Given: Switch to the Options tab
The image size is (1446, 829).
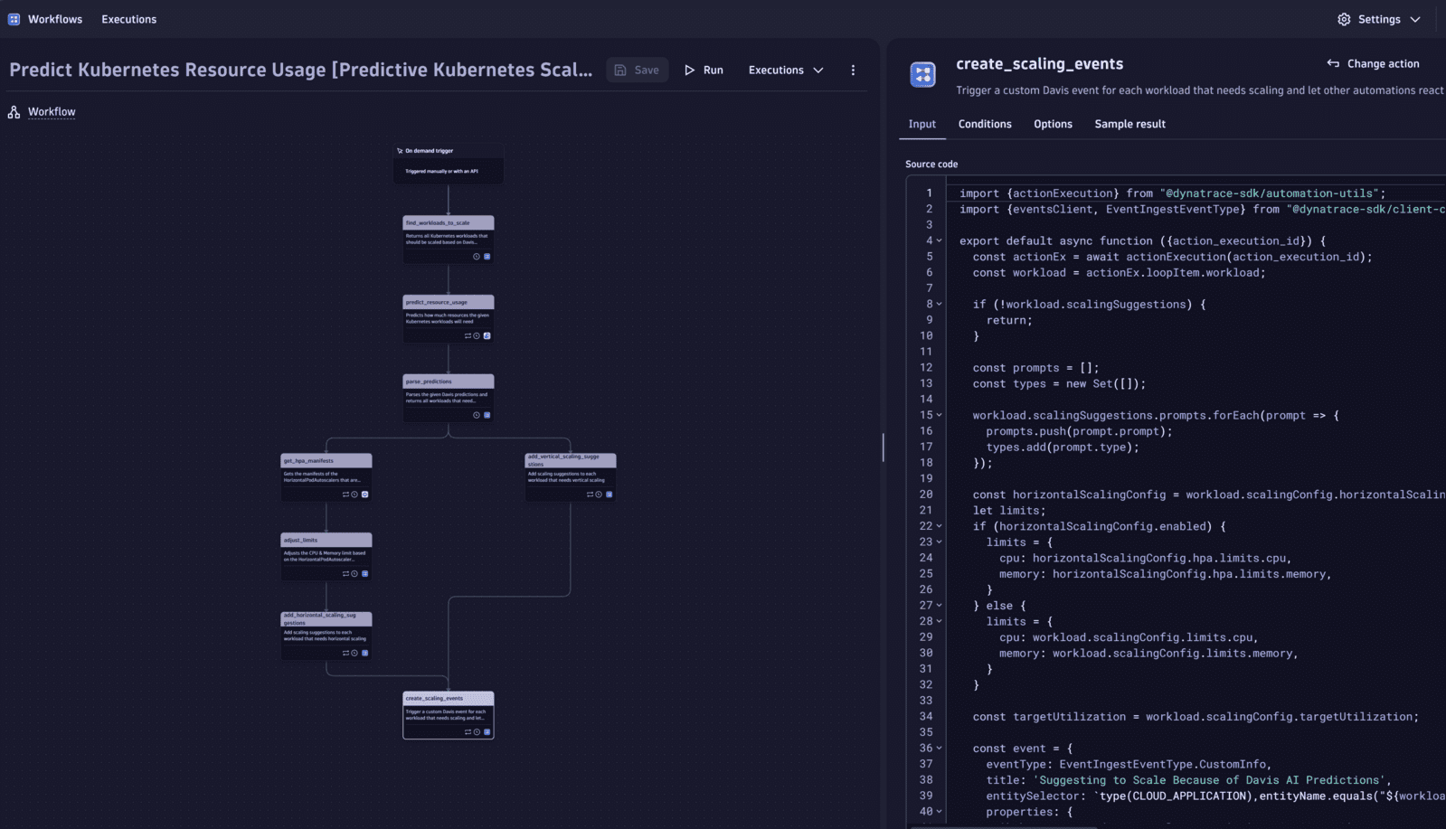Looking at the screenshot, I should tap(1053, 124).
